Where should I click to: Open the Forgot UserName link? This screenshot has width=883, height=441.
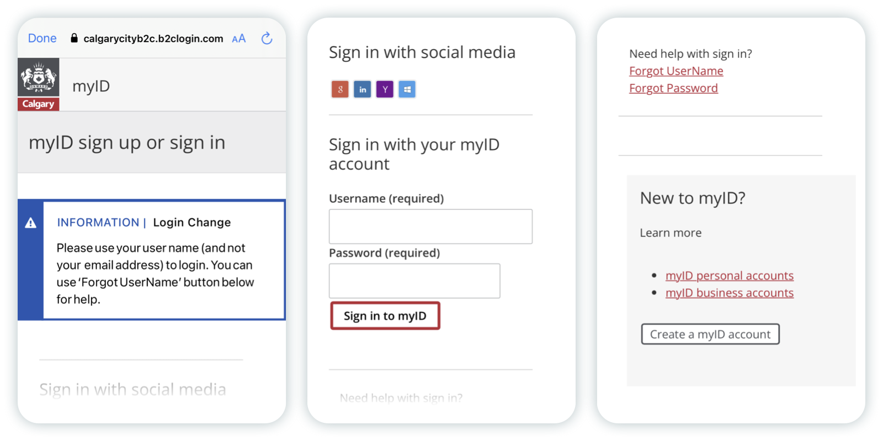[x=675, y=71]
